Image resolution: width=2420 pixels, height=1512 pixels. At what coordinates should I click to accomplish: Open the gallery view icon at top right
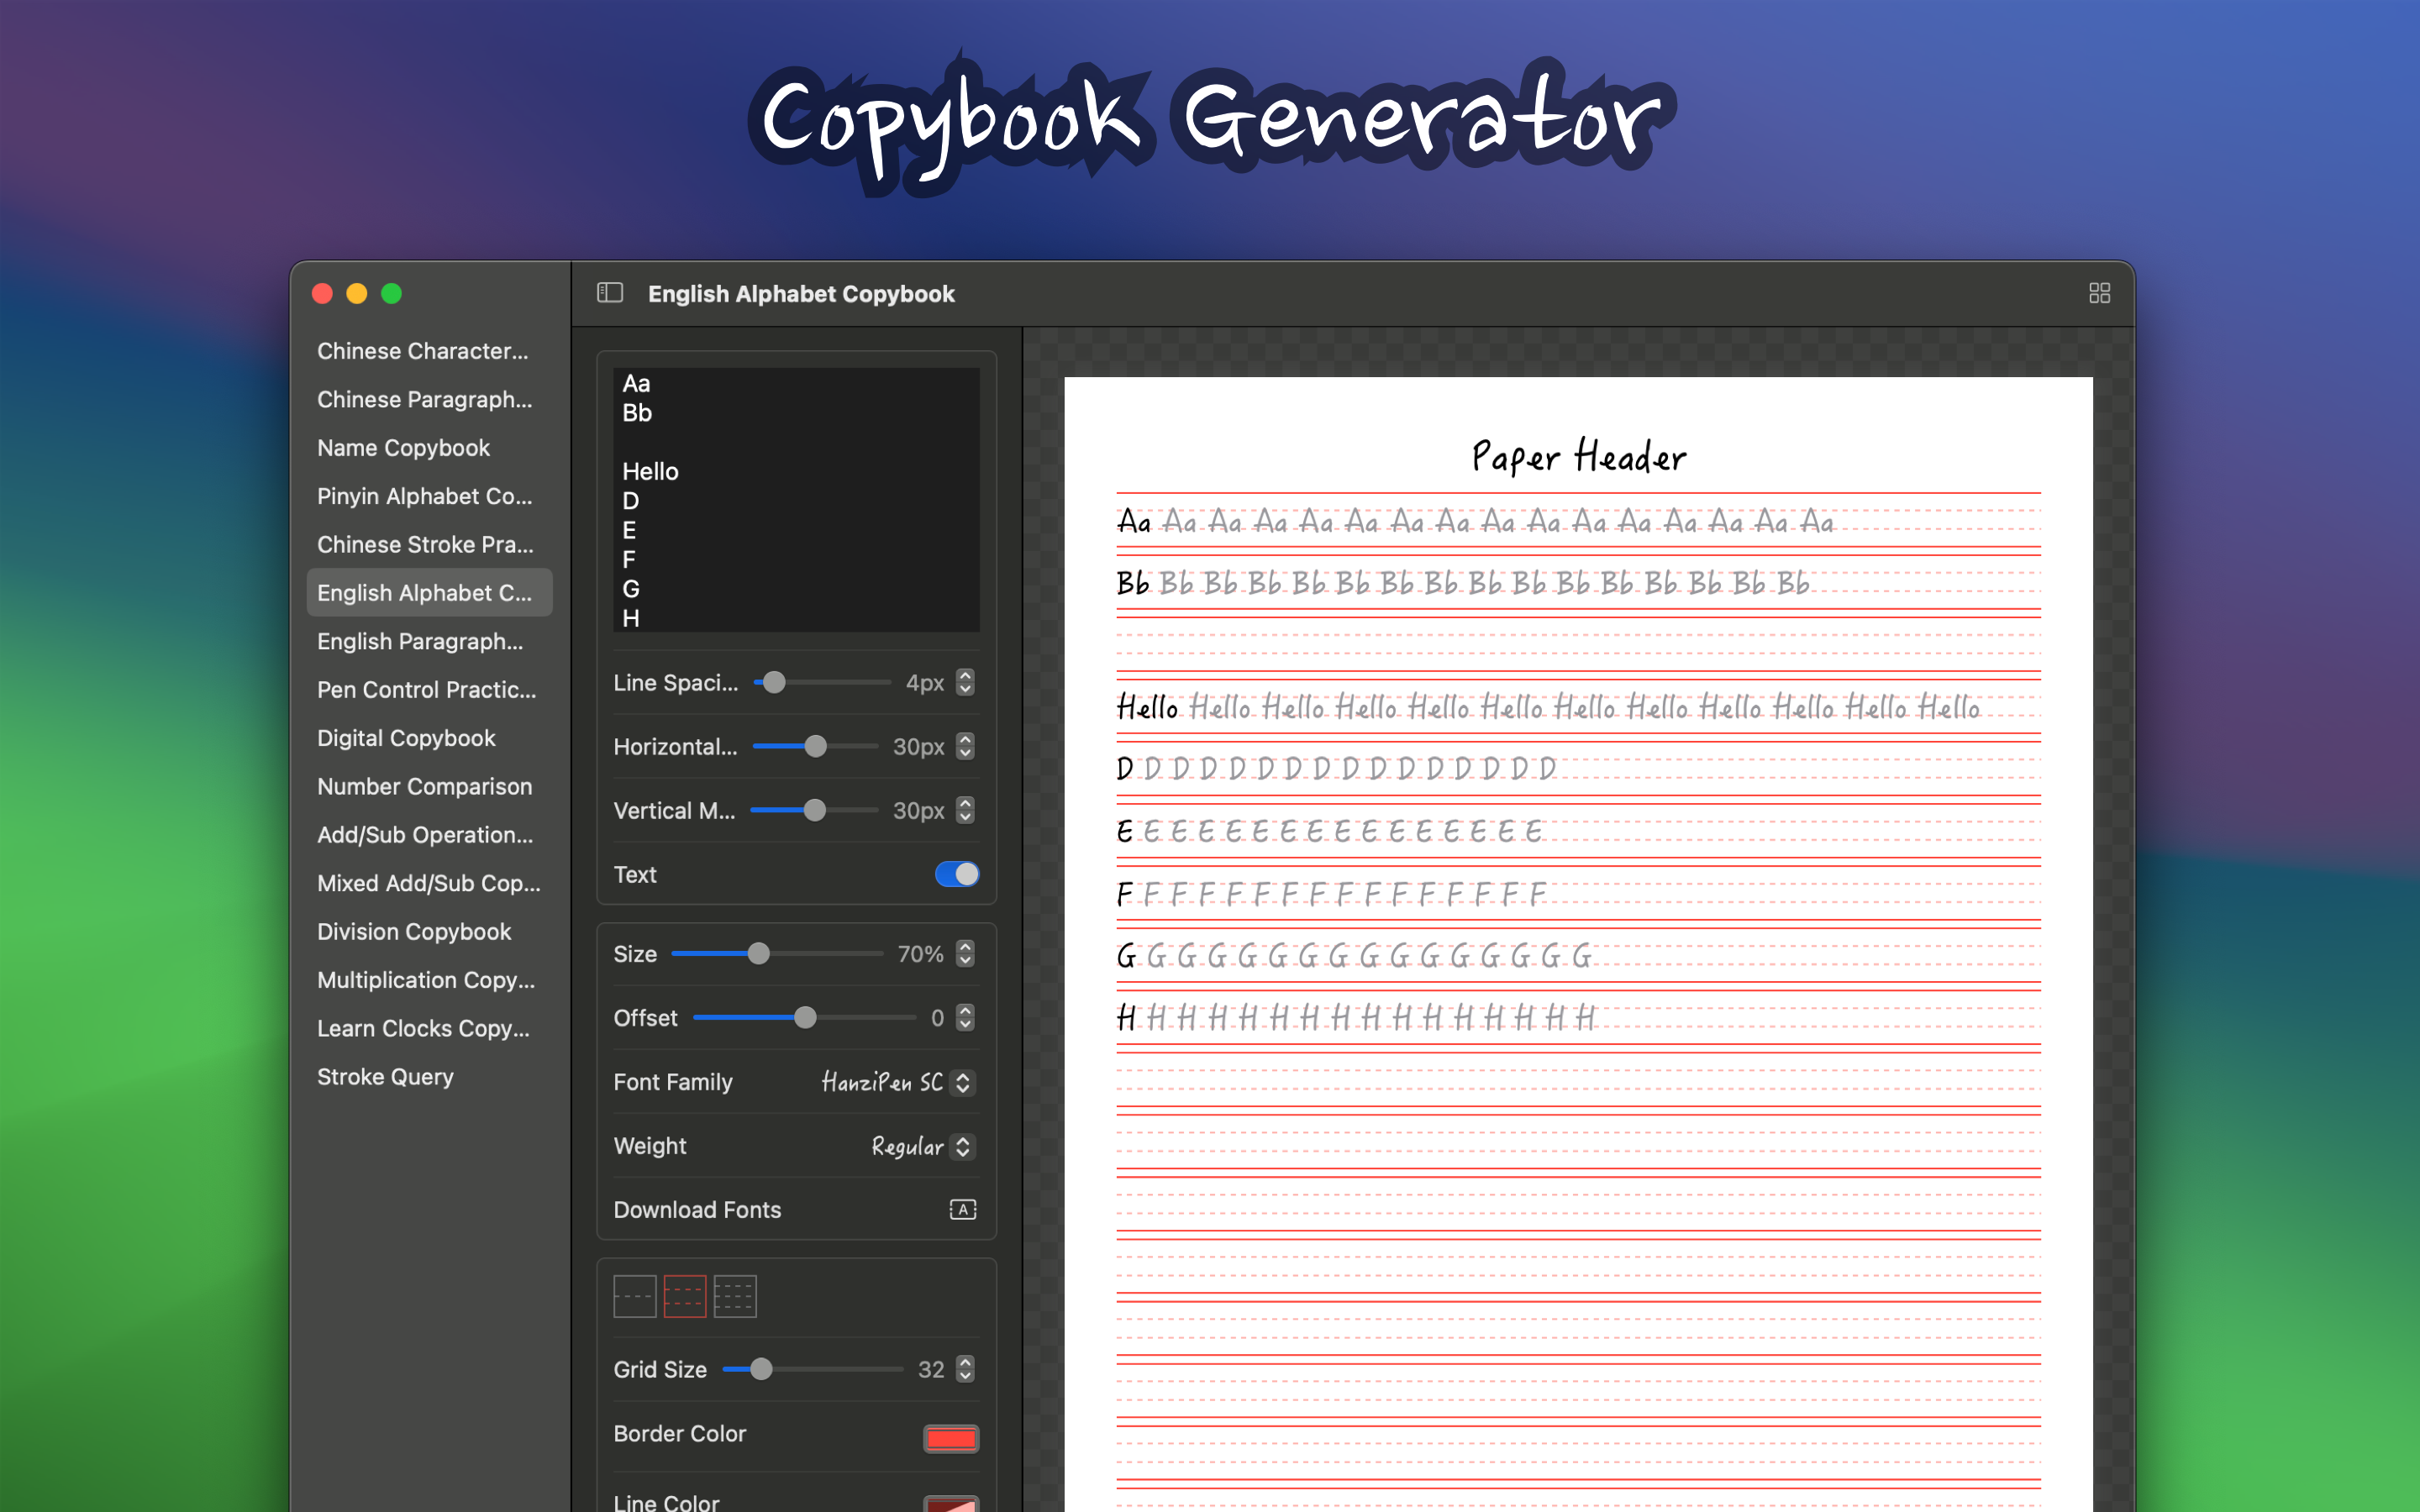[x=2099, y=293]
